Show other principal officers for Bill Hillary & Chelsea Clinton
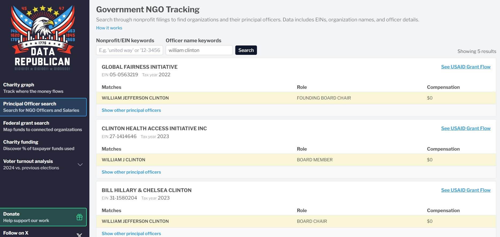 131,234
